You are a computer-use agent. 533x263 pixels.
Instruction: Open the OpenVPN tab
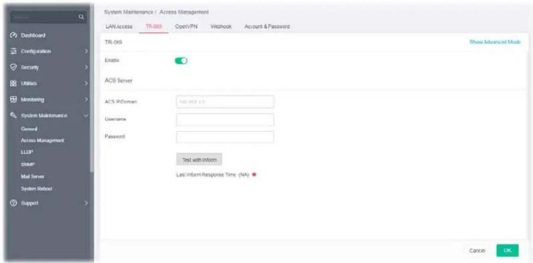click(186, 27)
